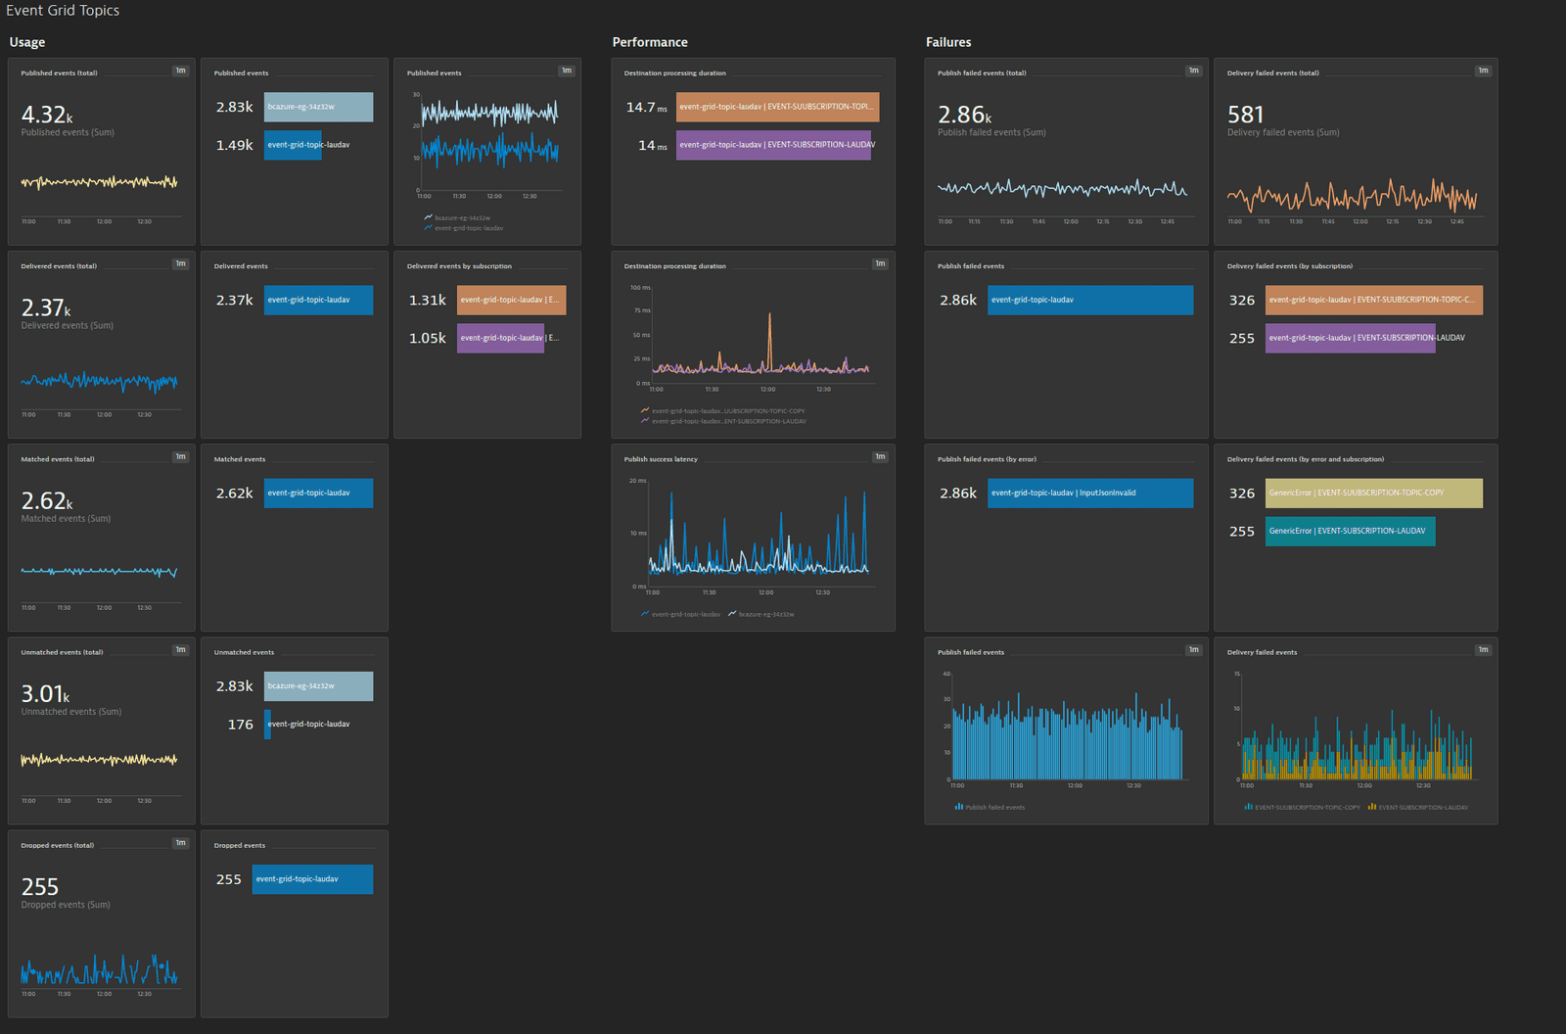Click the 1m timeframe badge on Published events (total)

coord(180,70)
